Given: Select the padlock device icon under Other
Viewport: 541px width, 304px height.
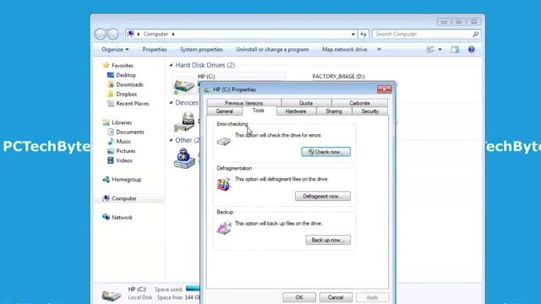Looking at the screenshot, I should point(184,159).
